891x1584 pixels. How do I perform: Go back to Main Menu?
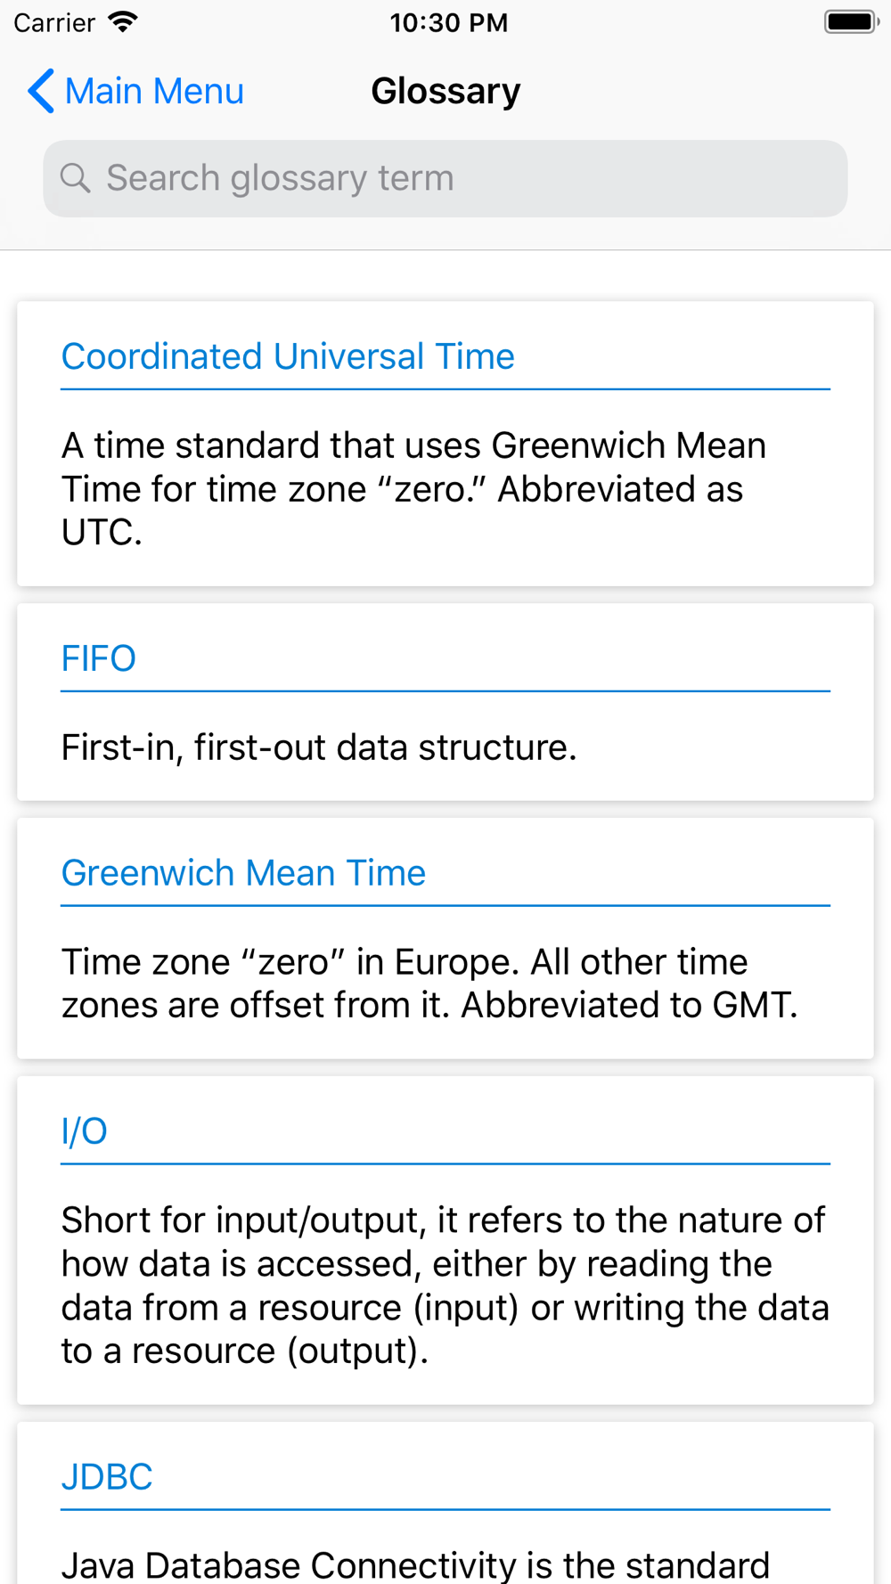pyautogui.click(x=135, y=91)
